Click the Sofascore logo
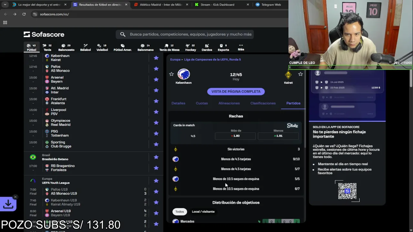This screenshot has width=413, height=232. [x=44, y=34]
